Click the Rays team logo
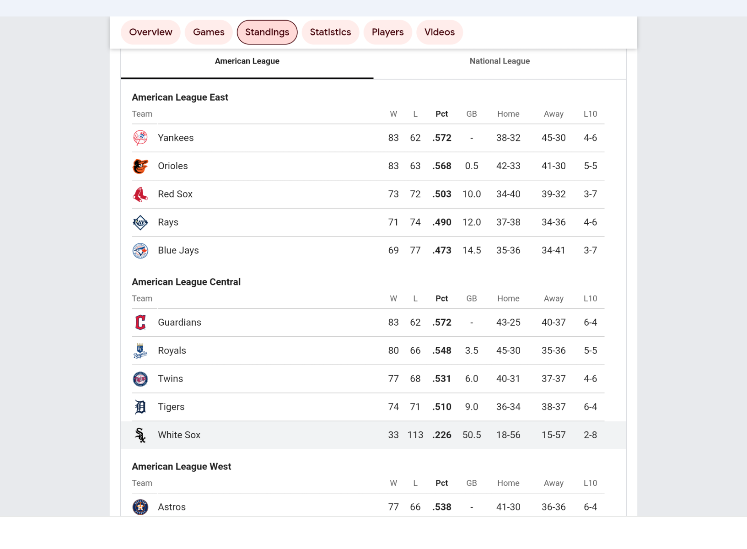747x549 pixels. pyautogui.click(x=140, y=222)
